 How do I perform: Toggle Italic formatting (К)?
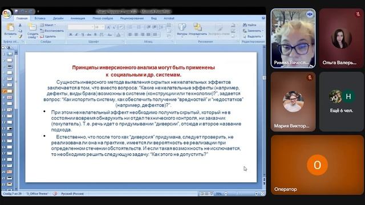click(76, 35)
